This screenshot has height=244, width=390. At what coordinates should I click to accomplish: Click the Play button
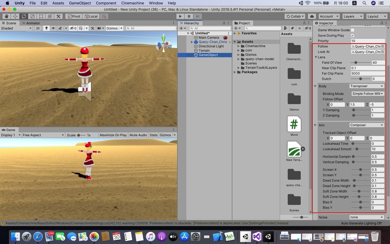(x=180, y=16)
